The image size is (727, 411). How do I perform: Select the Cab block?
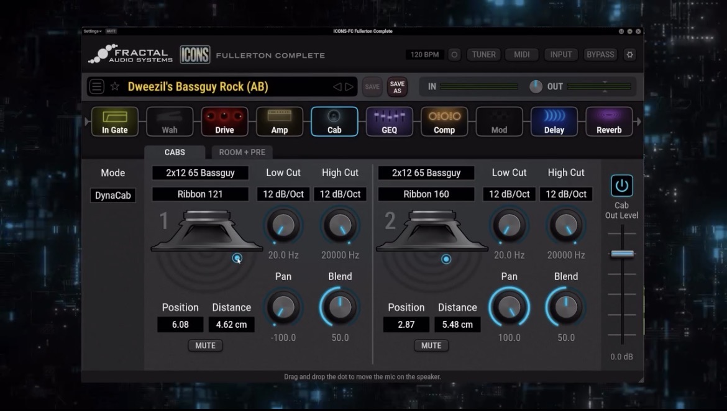(x=334, y=122)
